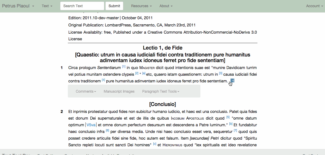Open footnote [3] after utrum in
This screenshot has height=155, width=325.
[x=221, y=73]
